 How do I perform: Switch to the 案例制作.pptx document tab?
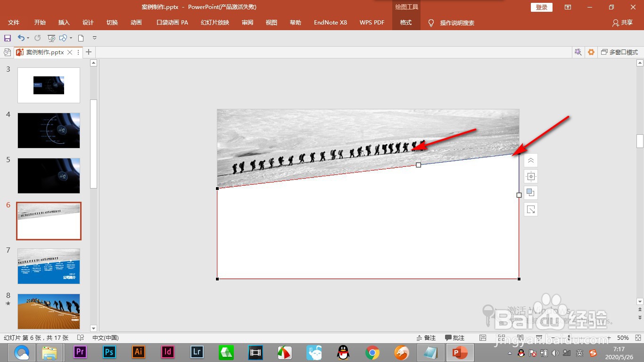click(x=45, y=52)
